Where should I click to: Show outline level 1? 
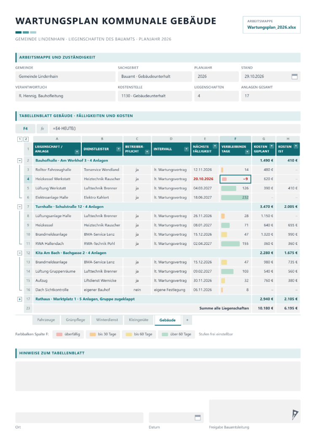coord(20,139)
